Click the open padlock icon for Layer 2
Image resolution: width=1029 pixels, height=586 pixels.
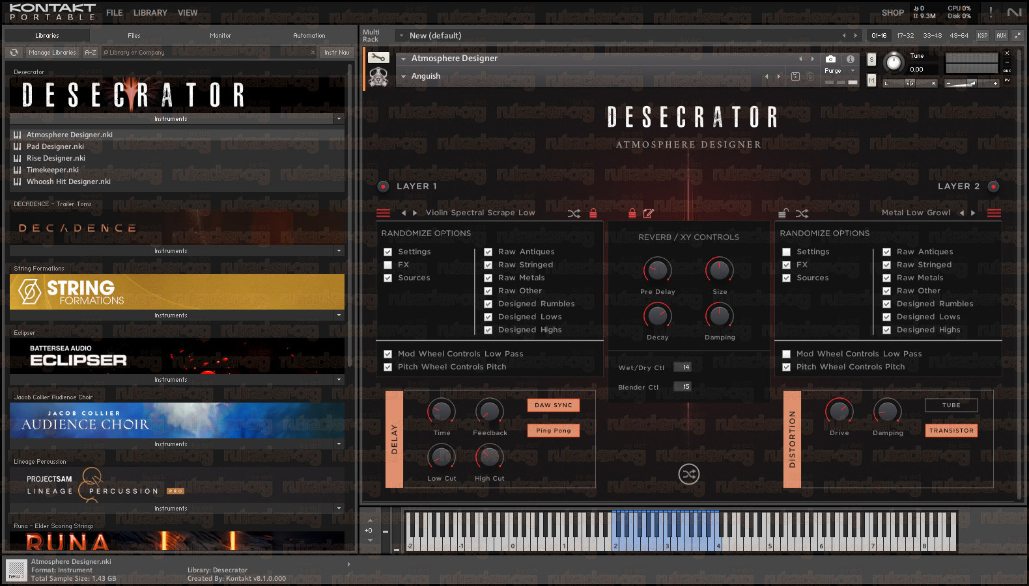coord(783,213)
